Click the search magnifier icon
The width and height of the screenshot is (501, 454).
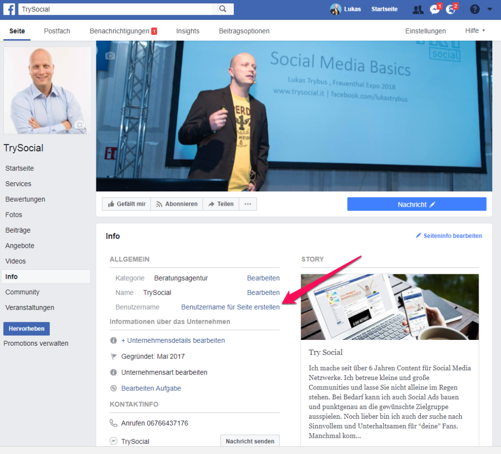point(223,9)
